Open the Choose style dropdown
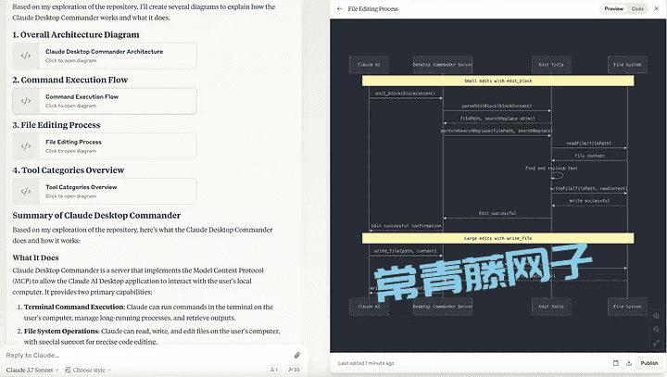667x377 pixels. (x=88, y=370)
